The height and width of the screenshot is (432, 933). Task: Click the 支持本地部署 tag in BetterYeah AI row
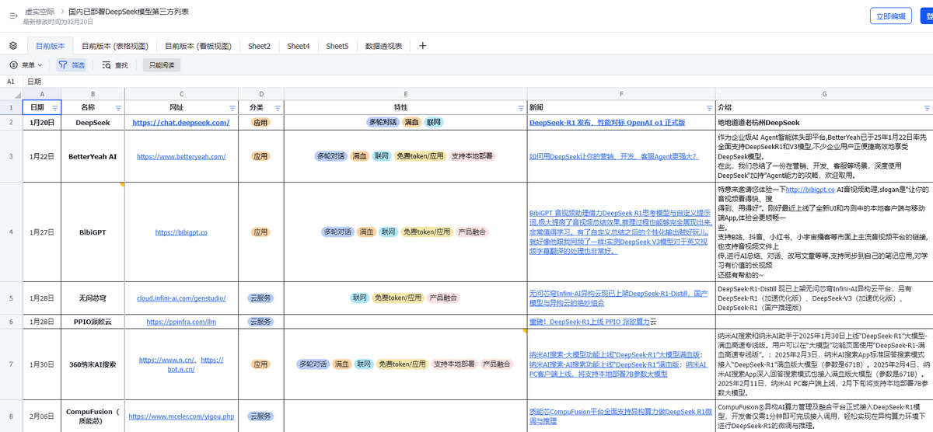pos(471,156)
